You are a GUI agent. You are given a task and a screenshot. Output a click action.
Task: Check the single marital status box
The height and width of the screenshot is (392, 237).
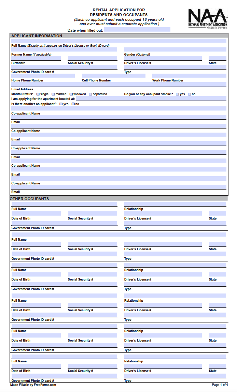point(38,94)
